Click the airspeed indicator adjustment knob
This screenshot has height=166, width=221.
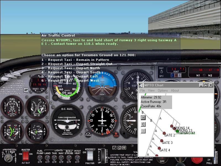[55, 97]
